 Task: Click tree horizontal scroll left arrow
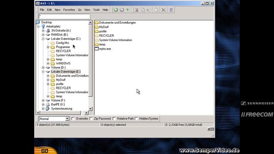pos(38,113)
